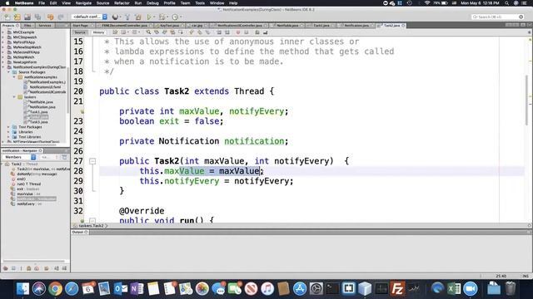Open the Members dropdown in Navigator
This screenshot has height=299, width=533.
pyautogui.click(x=19, y=157)
